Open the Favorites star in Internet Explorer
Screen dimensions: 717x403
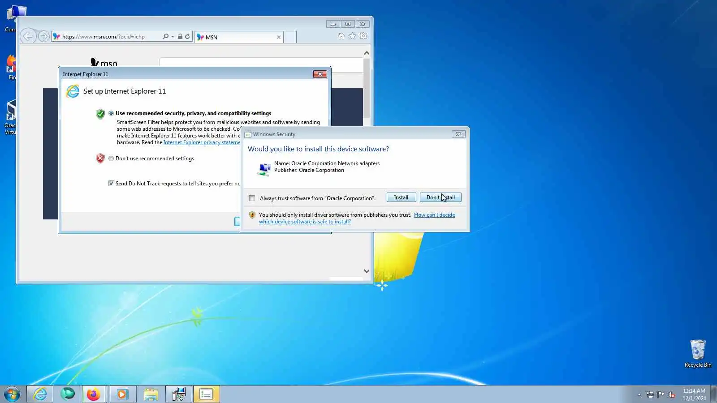(353, 36)
